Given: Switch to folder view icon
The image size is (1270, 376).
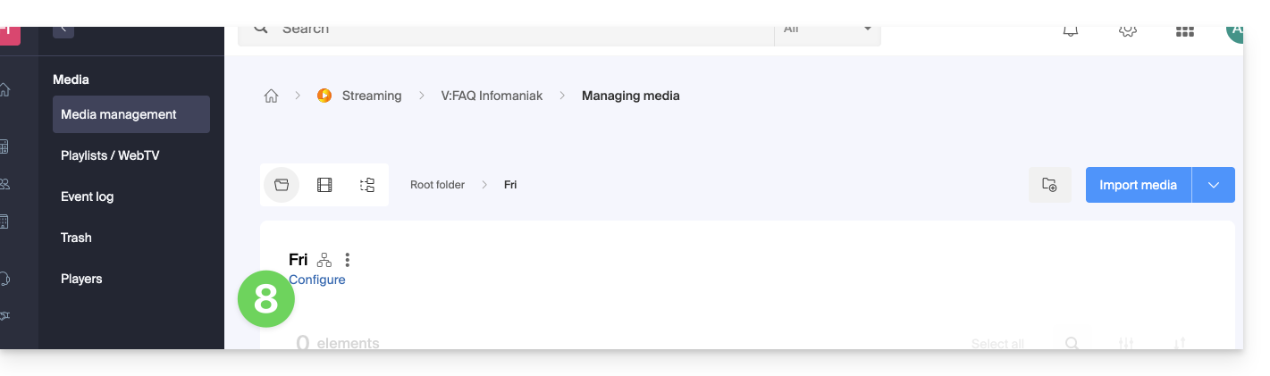Looking at the screenshot, I should click(282, 185).
